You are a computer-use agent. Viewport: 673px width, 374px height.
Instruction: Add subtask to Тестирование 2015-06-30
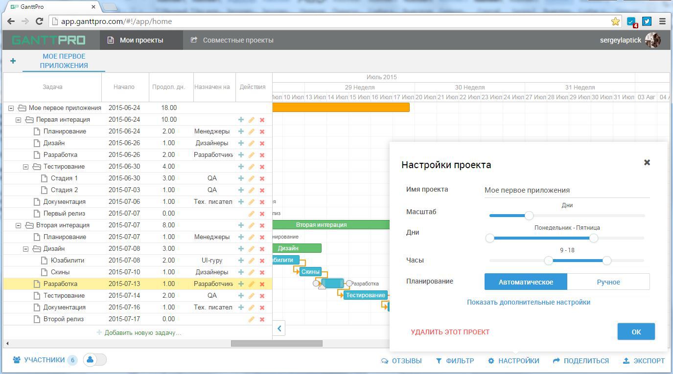(x=241, y=167)
